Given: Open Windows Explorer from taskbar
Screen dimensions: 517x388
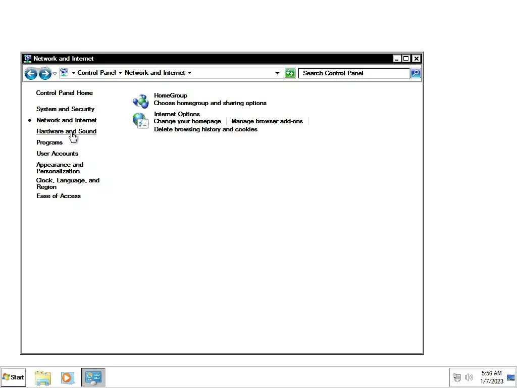Looking at the screenshot, I should click(x=43, y=378).
